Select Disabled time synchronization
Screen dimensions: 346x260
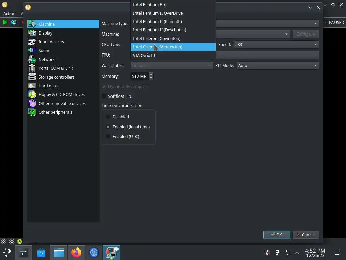click(x=108, y=117)
